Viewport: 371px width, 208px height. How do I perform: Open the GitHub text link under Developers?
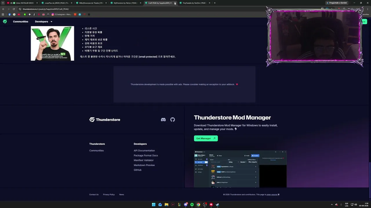[138, 170]
